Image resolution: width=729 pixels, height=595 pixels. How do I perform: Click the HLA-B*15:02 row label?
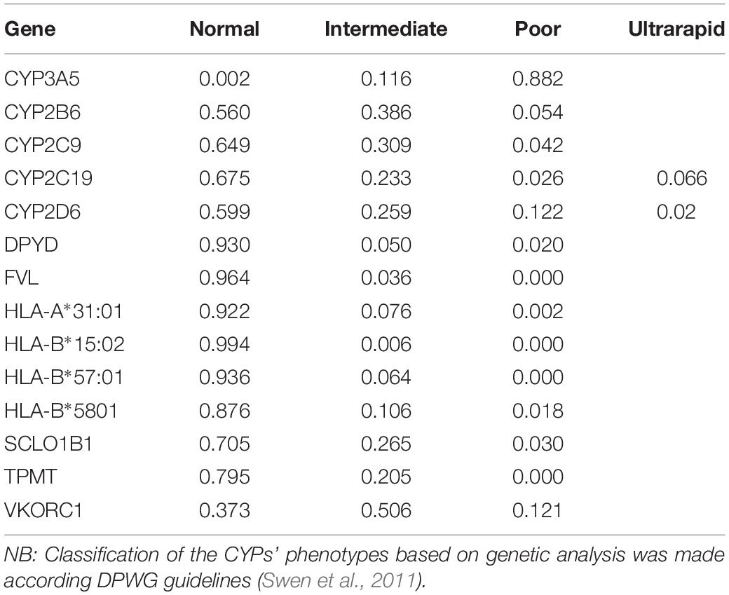pos(64,344)
